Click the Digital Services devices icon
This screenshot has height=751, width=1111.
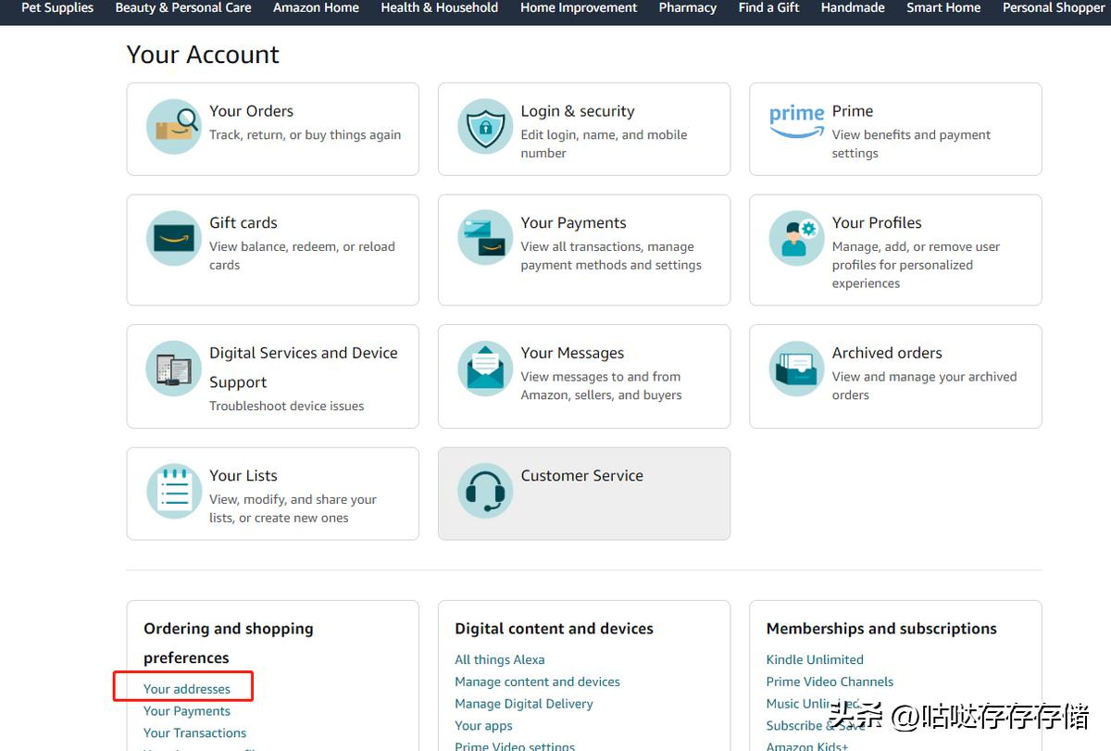pyautogui.click(x=173, y=369)
